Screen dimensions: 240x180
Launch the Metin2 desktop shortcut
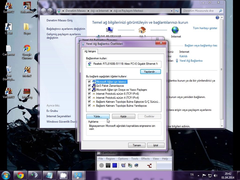pos(27,72)
